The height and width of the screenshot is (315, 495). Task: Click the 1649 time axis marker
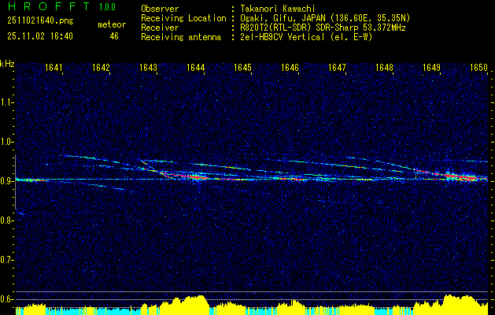coord(431,67)
